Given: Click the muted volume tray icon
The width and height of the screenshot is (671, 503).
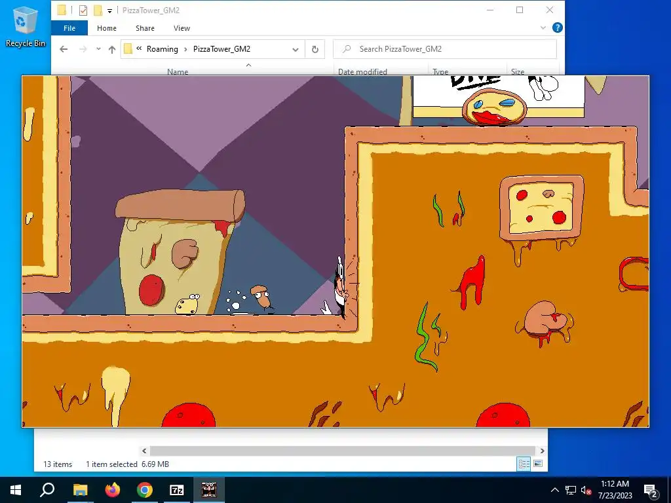Looking at the screenshot, I should (x=586, y=490).
